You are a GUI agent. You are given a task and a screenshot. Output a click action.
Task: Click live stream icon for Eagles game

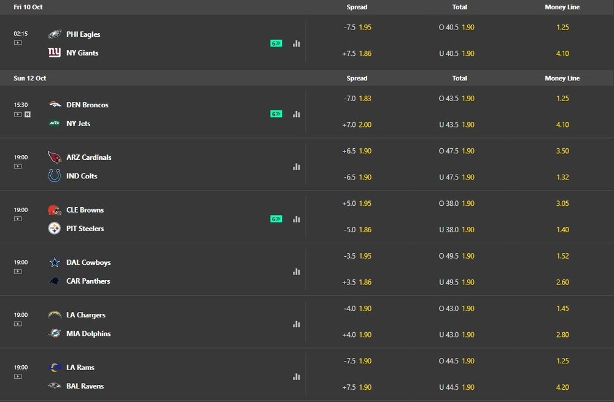pos(18,43)
